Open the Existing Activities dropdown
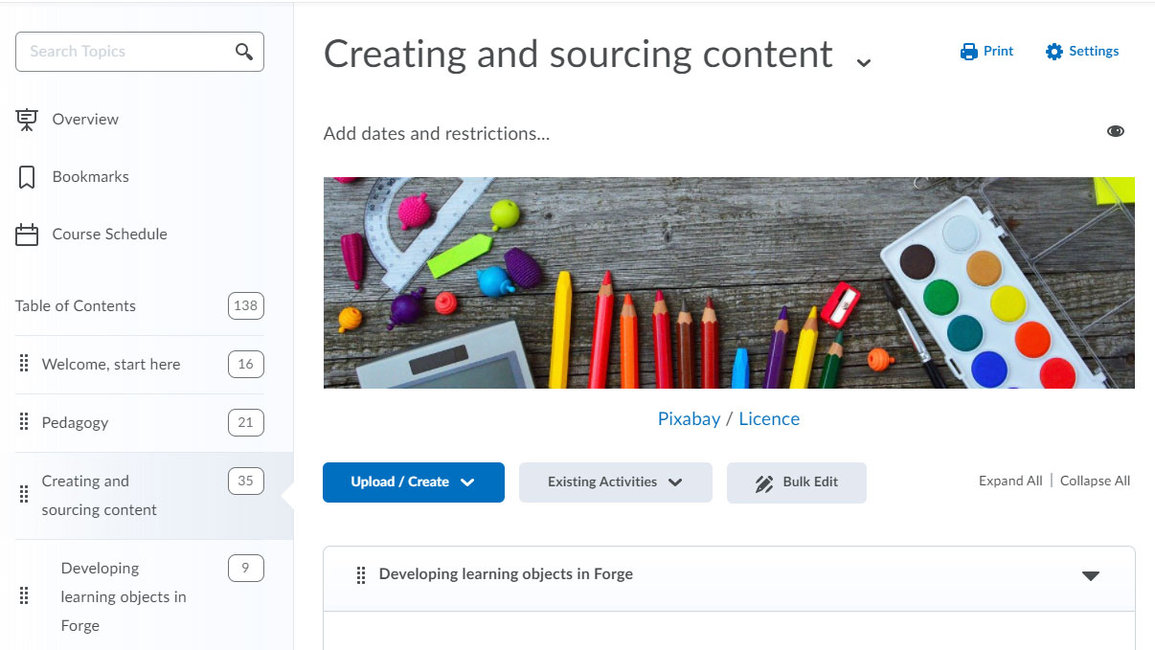Viewport: 1155px width, 650px height. tap(616, 482)
